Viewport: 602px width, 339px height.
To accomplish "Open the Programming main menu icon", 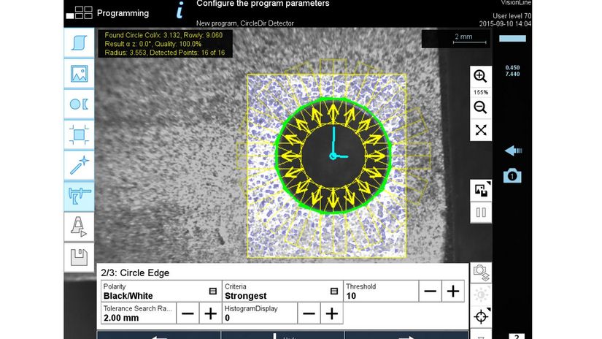I will pos(80,12).
